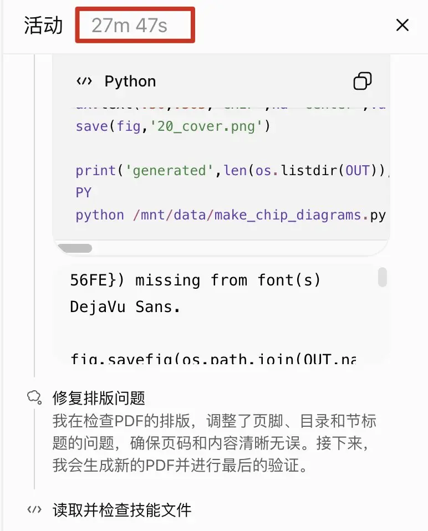
Task: Click the PY heredoc terminator line
Action: [84, 192]
